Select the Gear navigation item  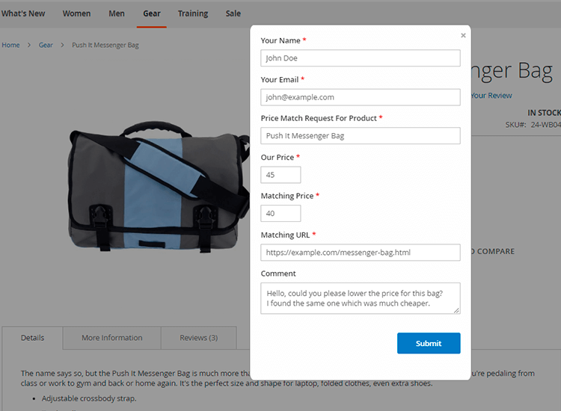click(x=152, y=13)
